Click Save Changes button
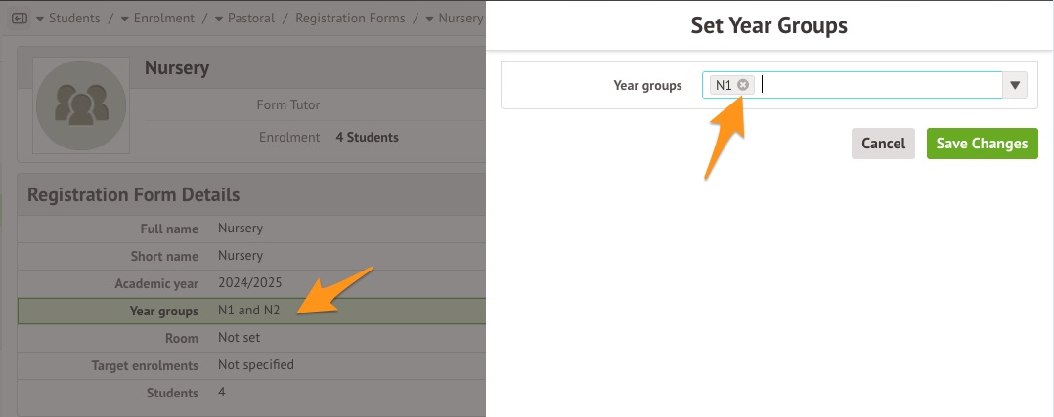Image resolution: width=1054 pixels, height=417 pixels. 982,144
